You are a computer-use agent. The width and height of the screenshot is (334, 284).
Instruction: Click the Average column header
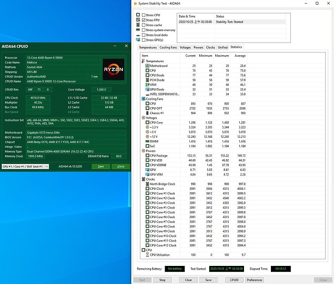(x=238, y=56)
